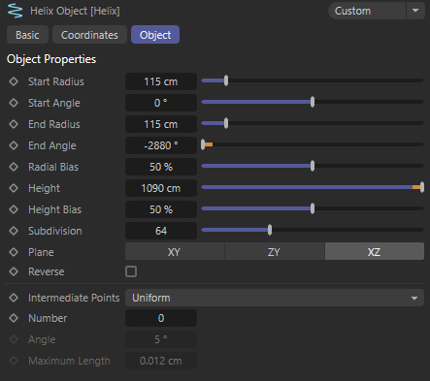Switch to the Basic tab

[x=27, y=35]
